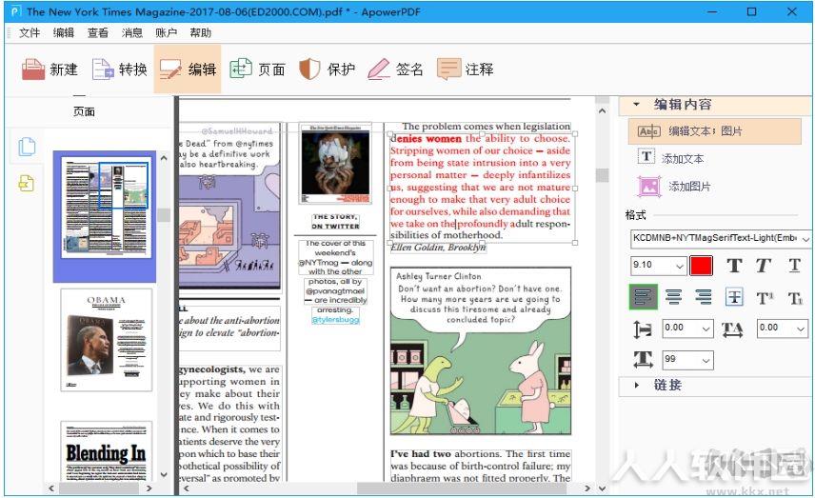The height and width of the screenshot is (498, 815).
Task: Open the 保护 (Protect) shield tool
Action: tap(327, 70)
